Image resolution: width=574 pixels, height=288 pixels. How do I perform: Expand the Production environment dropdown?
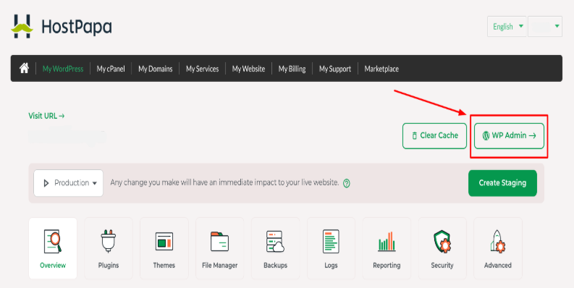[x=69, y=183]
